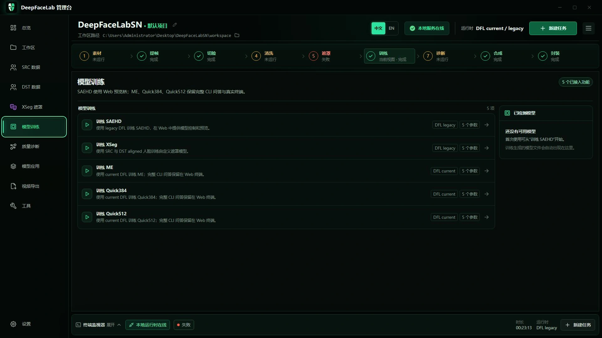Click the elapsed time 00:23:13
The width and height of the screenshot is (602, 338).
coord(524,328)
